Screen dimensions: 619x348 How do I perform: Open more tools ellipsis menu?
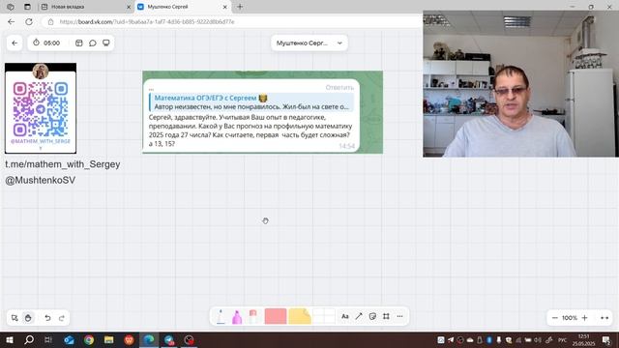(x=399, y=316)
